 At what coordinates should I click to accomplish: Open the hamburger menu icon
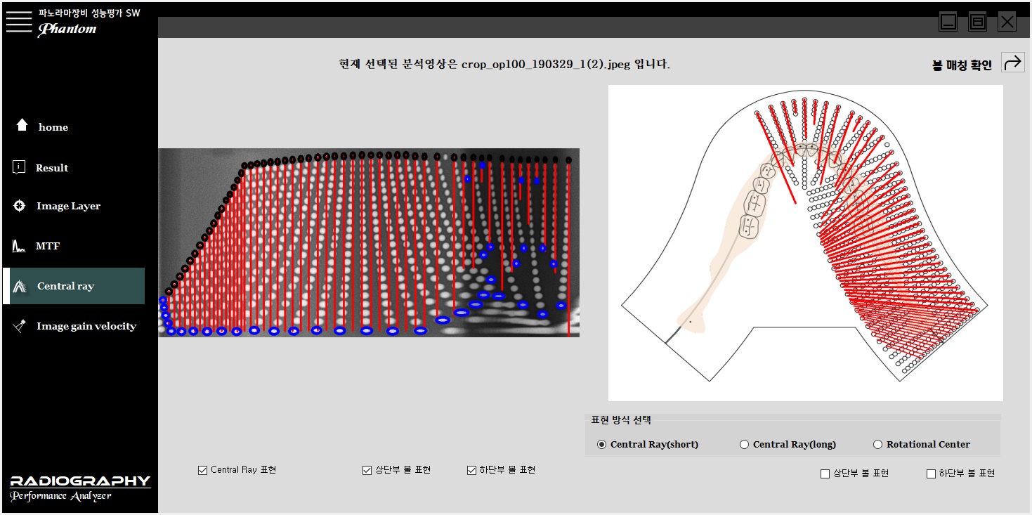[x=20, y=22]
